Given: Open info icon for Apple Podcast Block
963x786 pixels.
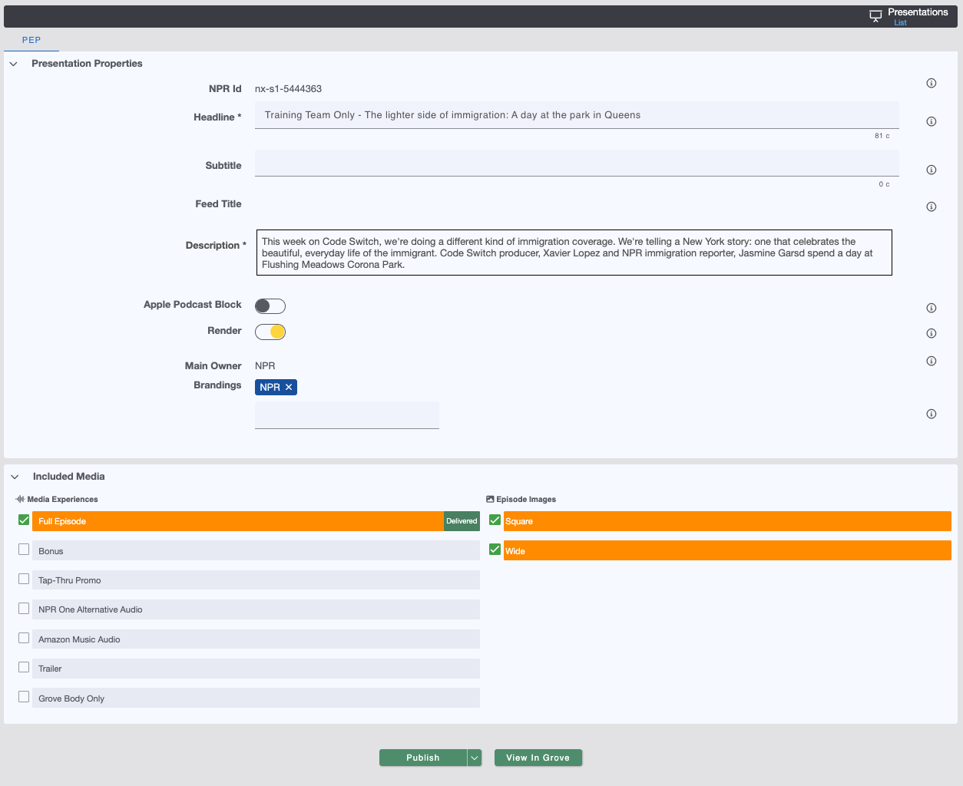Looking at the screenshot, I should pos(932,308).
